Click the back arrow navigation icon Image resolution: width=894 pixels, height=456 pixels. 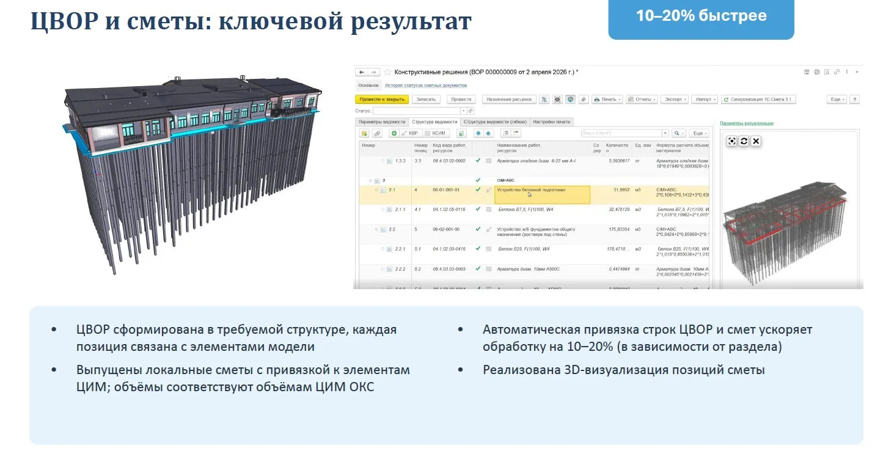pyautogui.click(x=362, y=72)
